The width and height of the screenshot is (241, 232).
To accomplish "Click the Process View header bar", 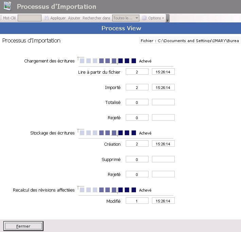I will (x=121, y=28).
